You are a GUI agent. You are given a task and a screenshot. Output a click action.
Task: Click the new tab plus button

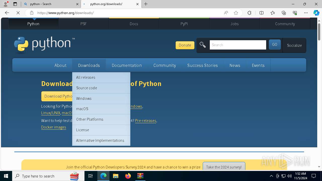click(146, 4)
